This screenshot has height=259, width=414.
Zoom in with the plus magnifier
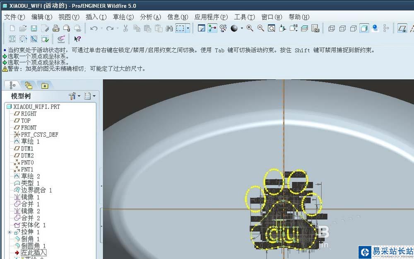250,28
